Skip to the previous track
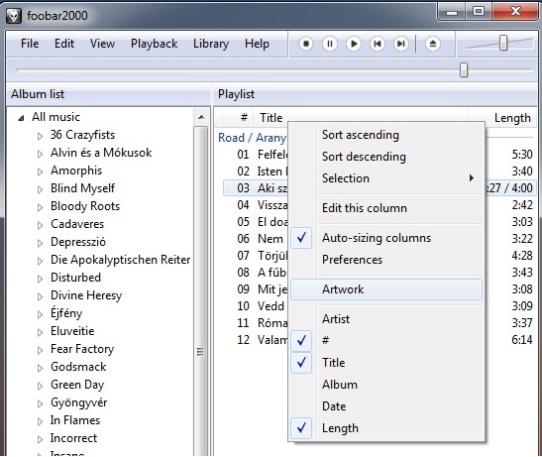 coord(378,44)
